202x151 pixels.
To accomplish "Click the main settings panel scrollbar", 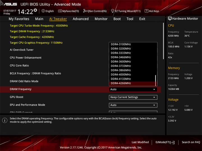I will [x=163, y=41].
